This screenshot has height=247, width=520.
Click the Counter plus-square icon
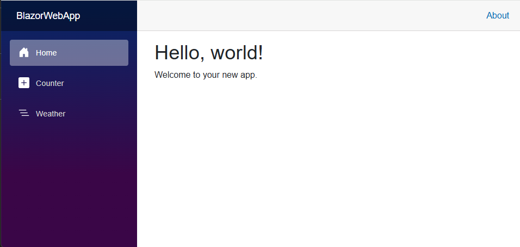tap(24, 83)
